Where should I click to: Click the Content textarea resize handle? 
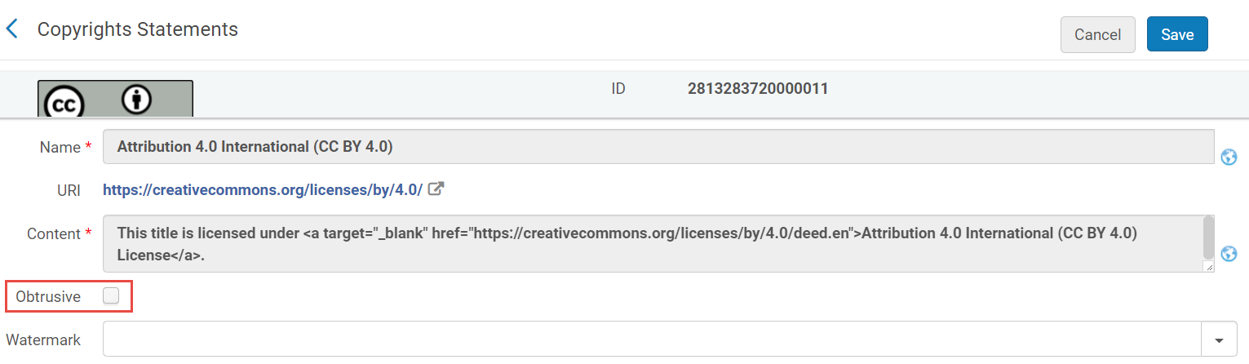[x=1208, y=267]
